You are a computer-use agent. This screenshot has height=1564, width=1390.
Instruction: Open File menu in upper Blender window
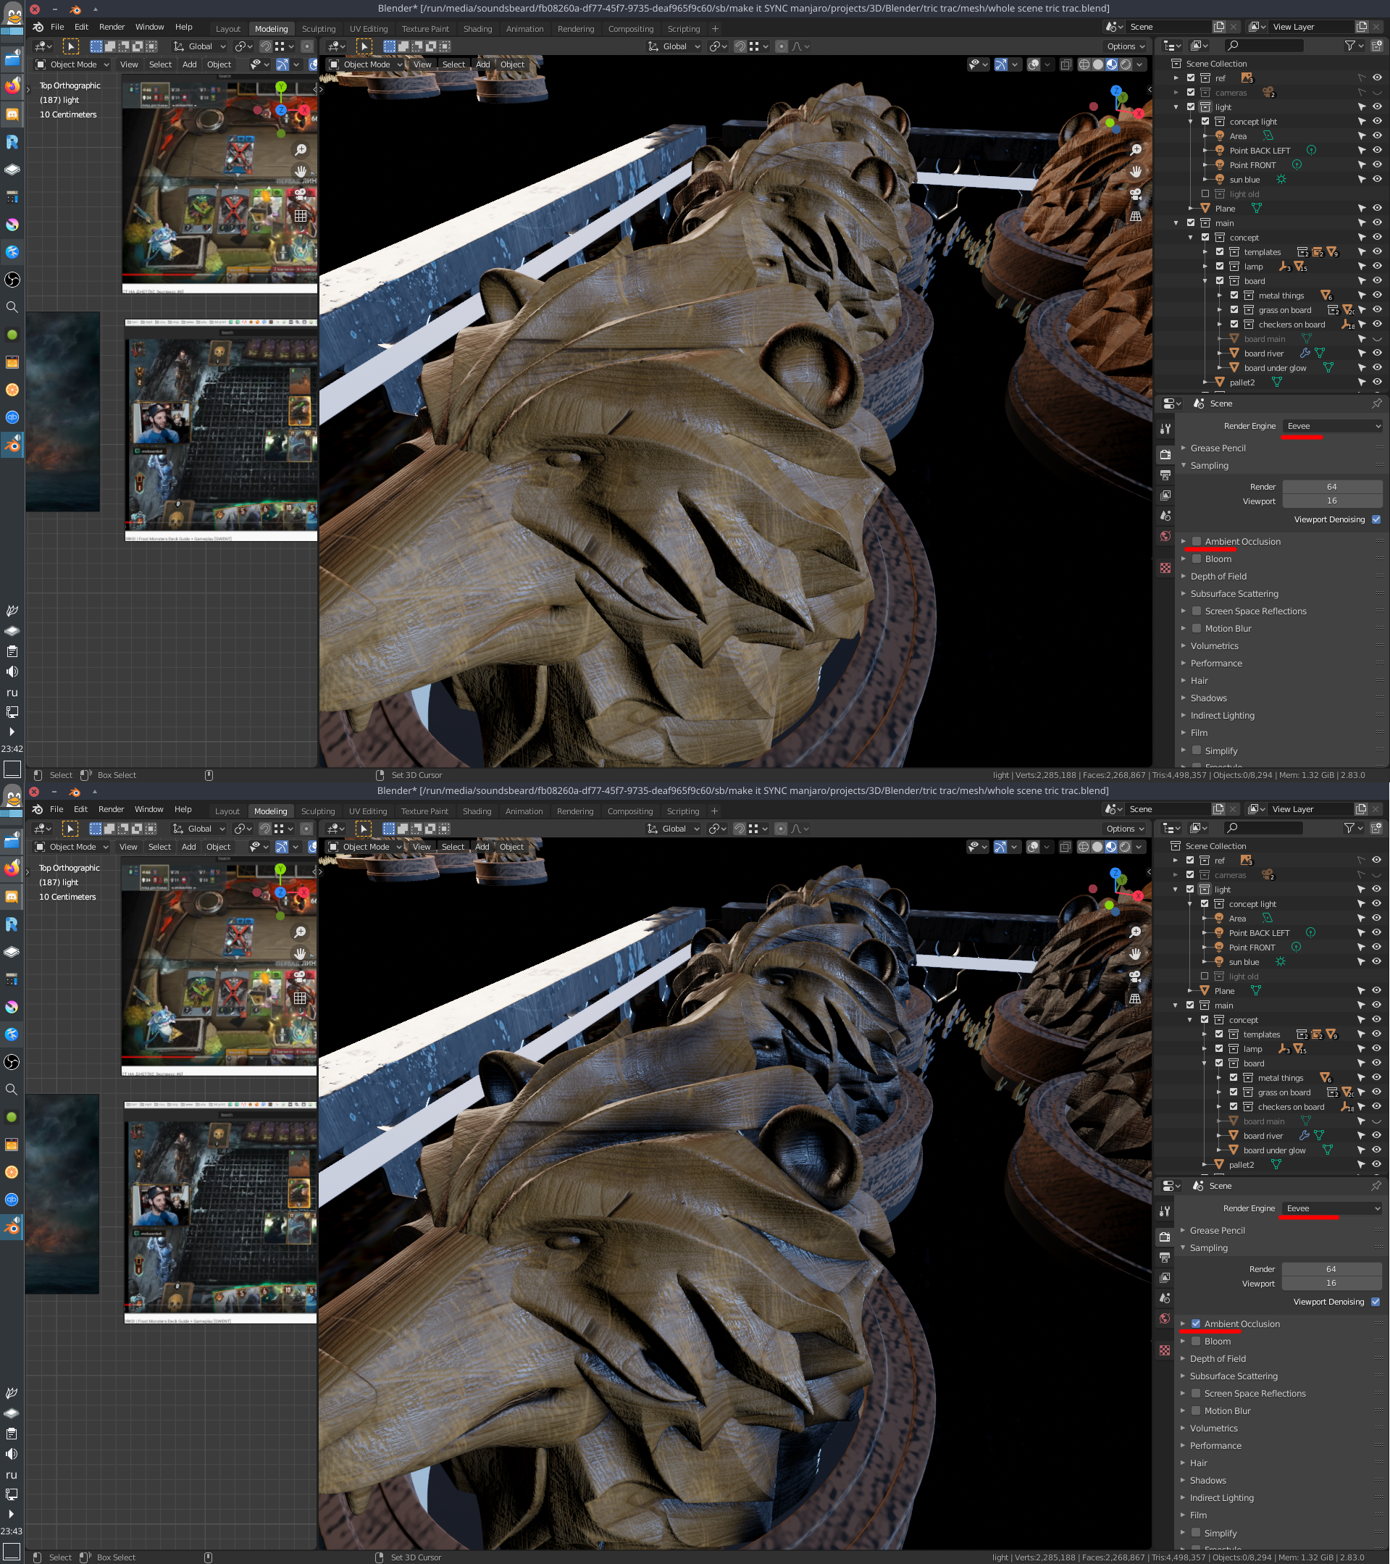tap(57, 27)
